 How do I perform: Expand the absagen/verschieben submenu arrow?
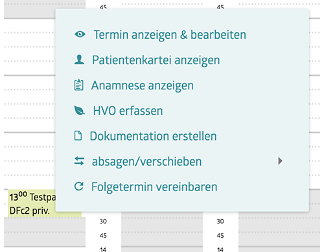tap(280, 161)
